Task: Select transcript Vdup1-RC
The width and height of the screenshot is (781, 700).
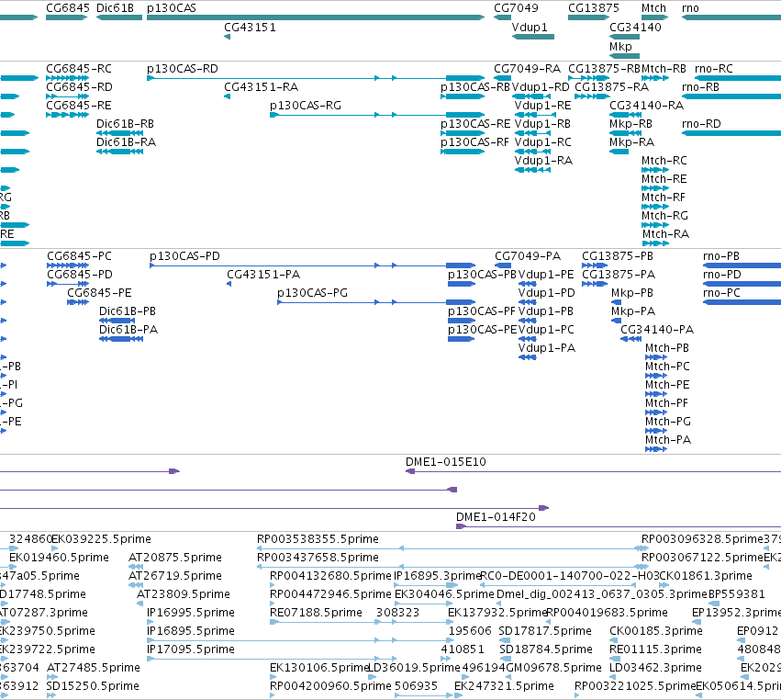Action: 543,142
